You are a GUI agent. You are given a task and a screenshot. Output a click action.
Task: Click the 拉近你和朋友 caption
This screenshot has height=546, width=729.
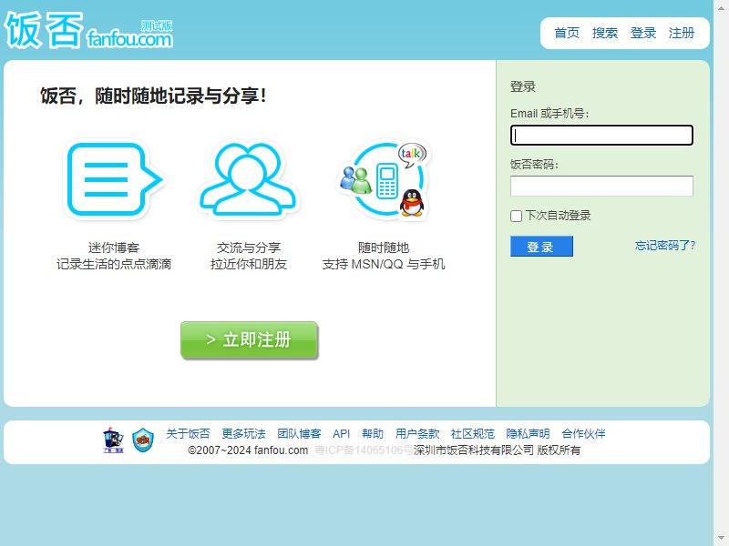(x=249, y=264)
